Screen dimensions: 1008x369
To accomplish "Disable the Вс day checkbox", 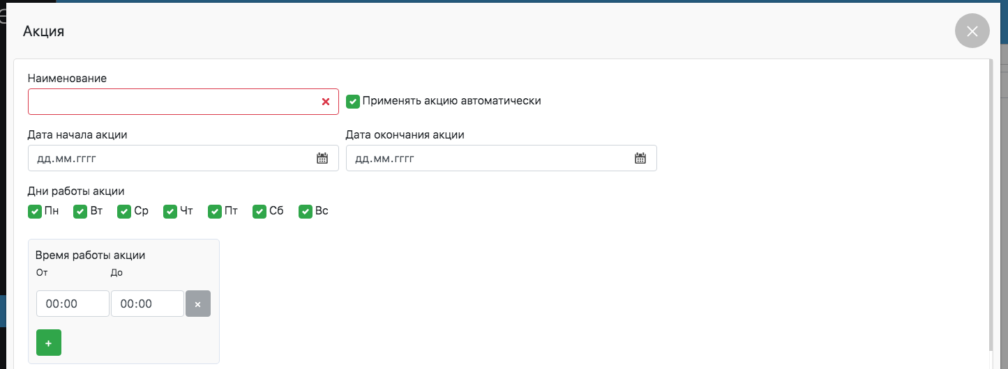I will [x=306, y=212].
